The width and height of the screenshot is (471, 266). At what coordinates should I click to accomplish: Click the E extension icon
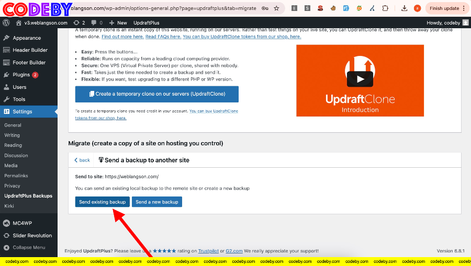[x=294, y=8]
